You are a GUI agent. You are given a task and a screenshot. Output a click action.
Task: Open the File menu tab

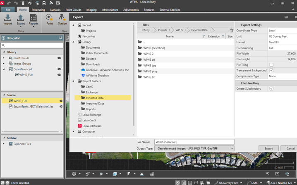point(8,9)
